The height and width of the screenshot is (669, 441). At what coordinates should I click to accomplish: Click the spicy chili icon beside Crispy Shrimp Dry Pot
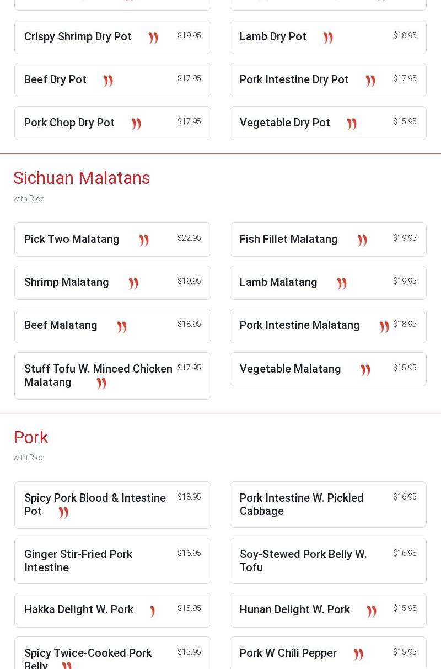(153, 38)
